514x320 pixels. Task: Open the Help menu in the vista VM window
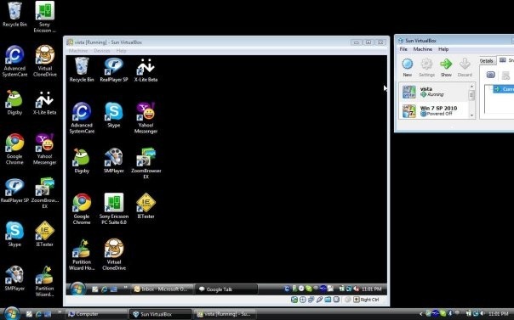point(121,51)
